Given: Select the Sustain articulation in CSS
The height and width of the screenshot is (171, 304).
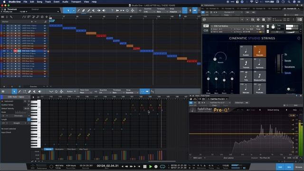Looking at the screenshot, I should click(246, 51).
